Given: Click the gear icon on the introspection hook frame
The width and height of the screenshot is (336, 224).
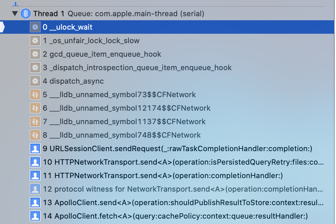Looking at the screenshot, I should point(35,67).
